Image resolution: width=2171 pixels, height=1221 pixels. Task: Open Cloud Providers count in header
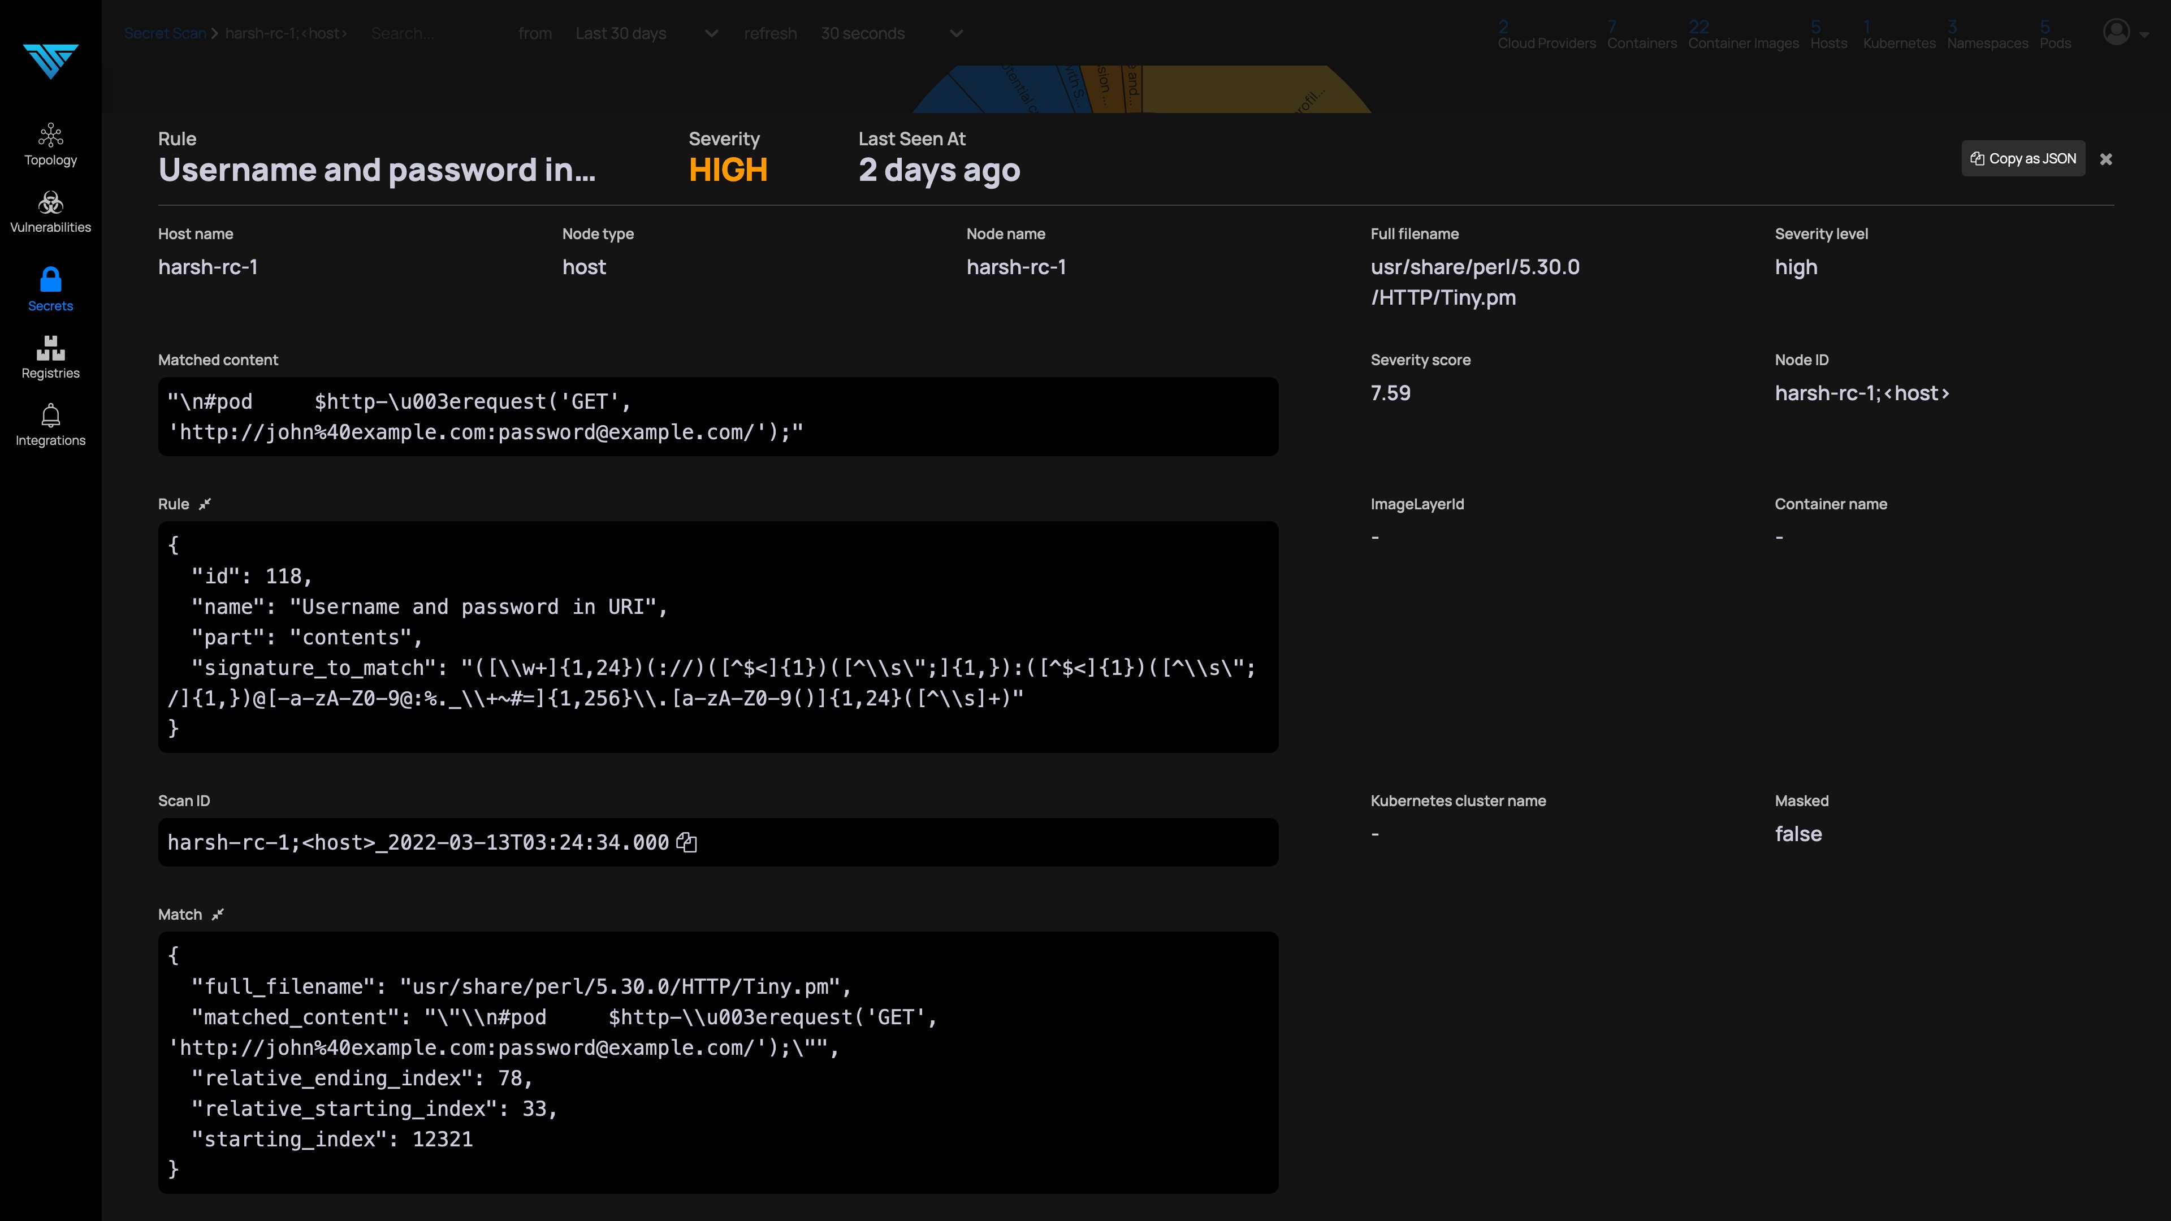click(1546, 36)
